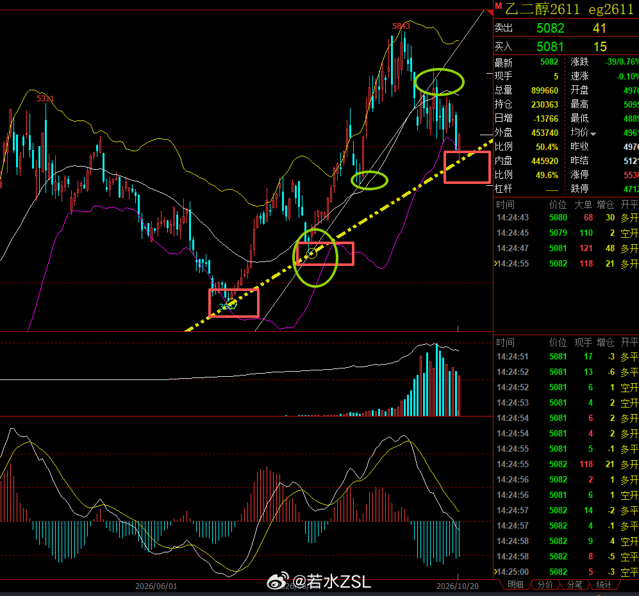Click the 大单 column header
The image size is (639, 596).
click(x=583, y=204)
